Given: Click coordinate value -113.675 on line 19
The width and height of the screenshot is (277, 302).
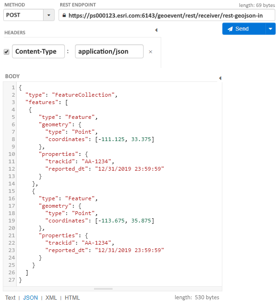Looking at the screenshot, I should coord(112,221).
